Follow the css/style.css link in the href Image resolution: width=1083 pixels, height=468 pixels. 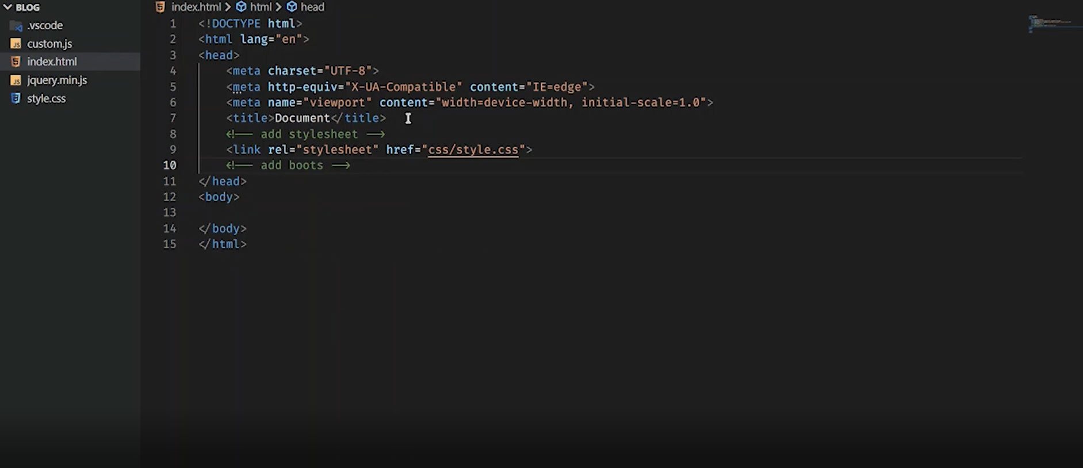(x=473, y=149)
